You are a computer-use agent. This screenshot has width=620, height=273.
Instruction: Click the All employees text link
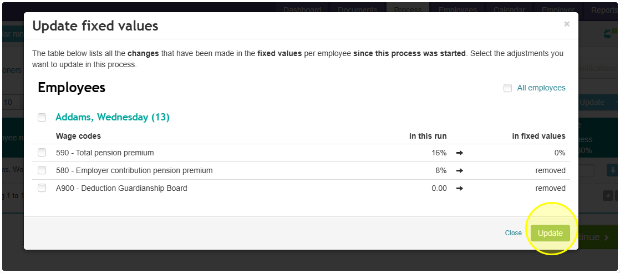tap(541, 88)
